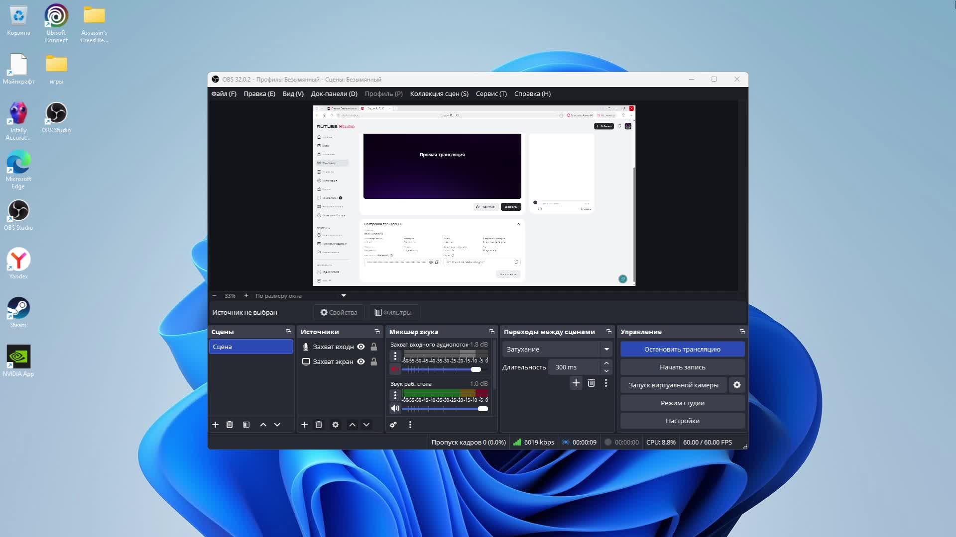
Task: Undock the Audio Mixer panel icon
Action: (491, 332)
